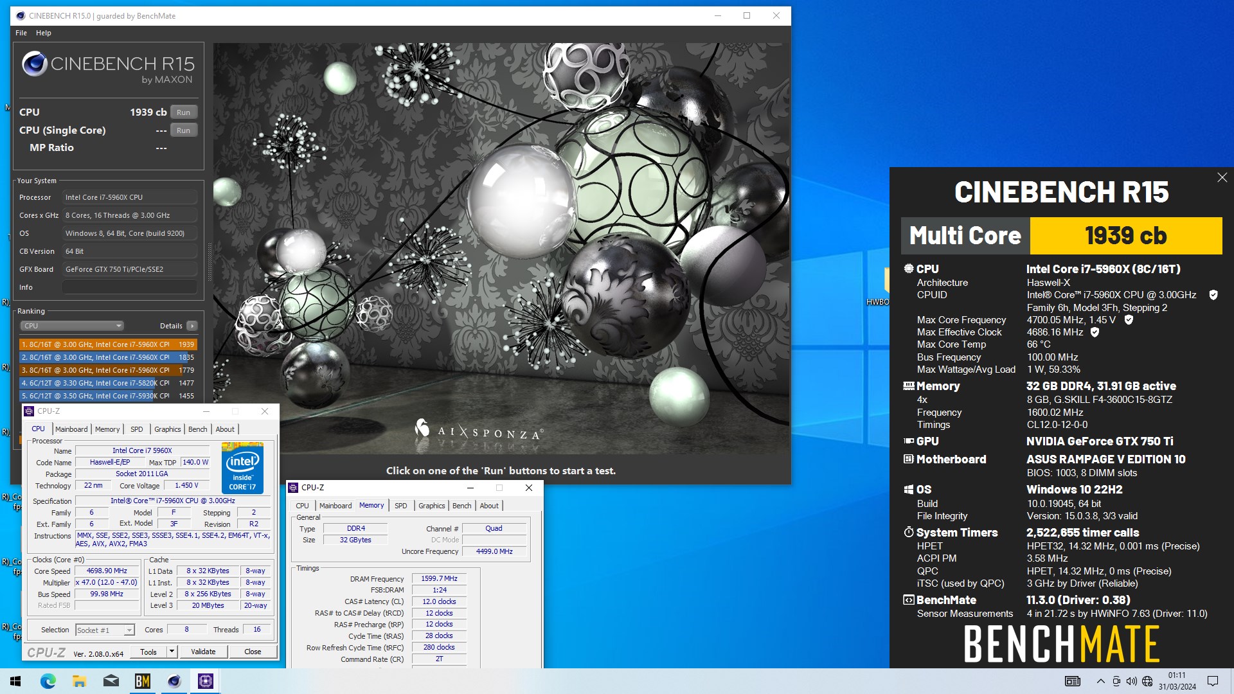Click the right CPU-Z window title icon
The image size is (1234, 694).
click(x=293, y=488)
